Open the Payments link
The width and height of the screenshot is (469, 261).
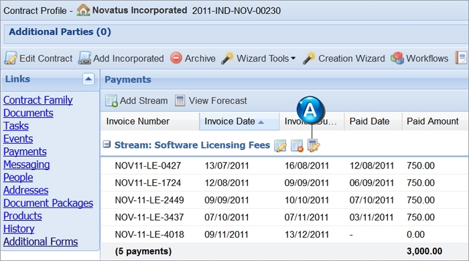25,151
